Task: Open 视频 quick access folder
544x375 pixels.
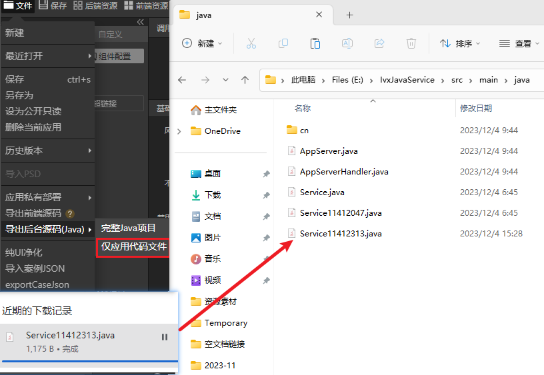Action: (206, 280)
